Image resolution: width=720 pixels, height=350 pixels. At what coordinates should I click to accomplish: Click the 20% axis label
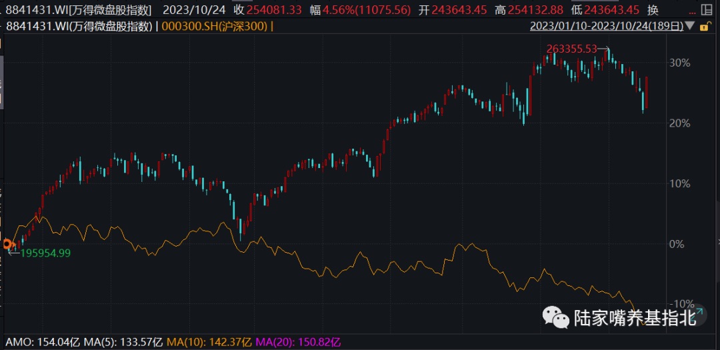[679, 123]
